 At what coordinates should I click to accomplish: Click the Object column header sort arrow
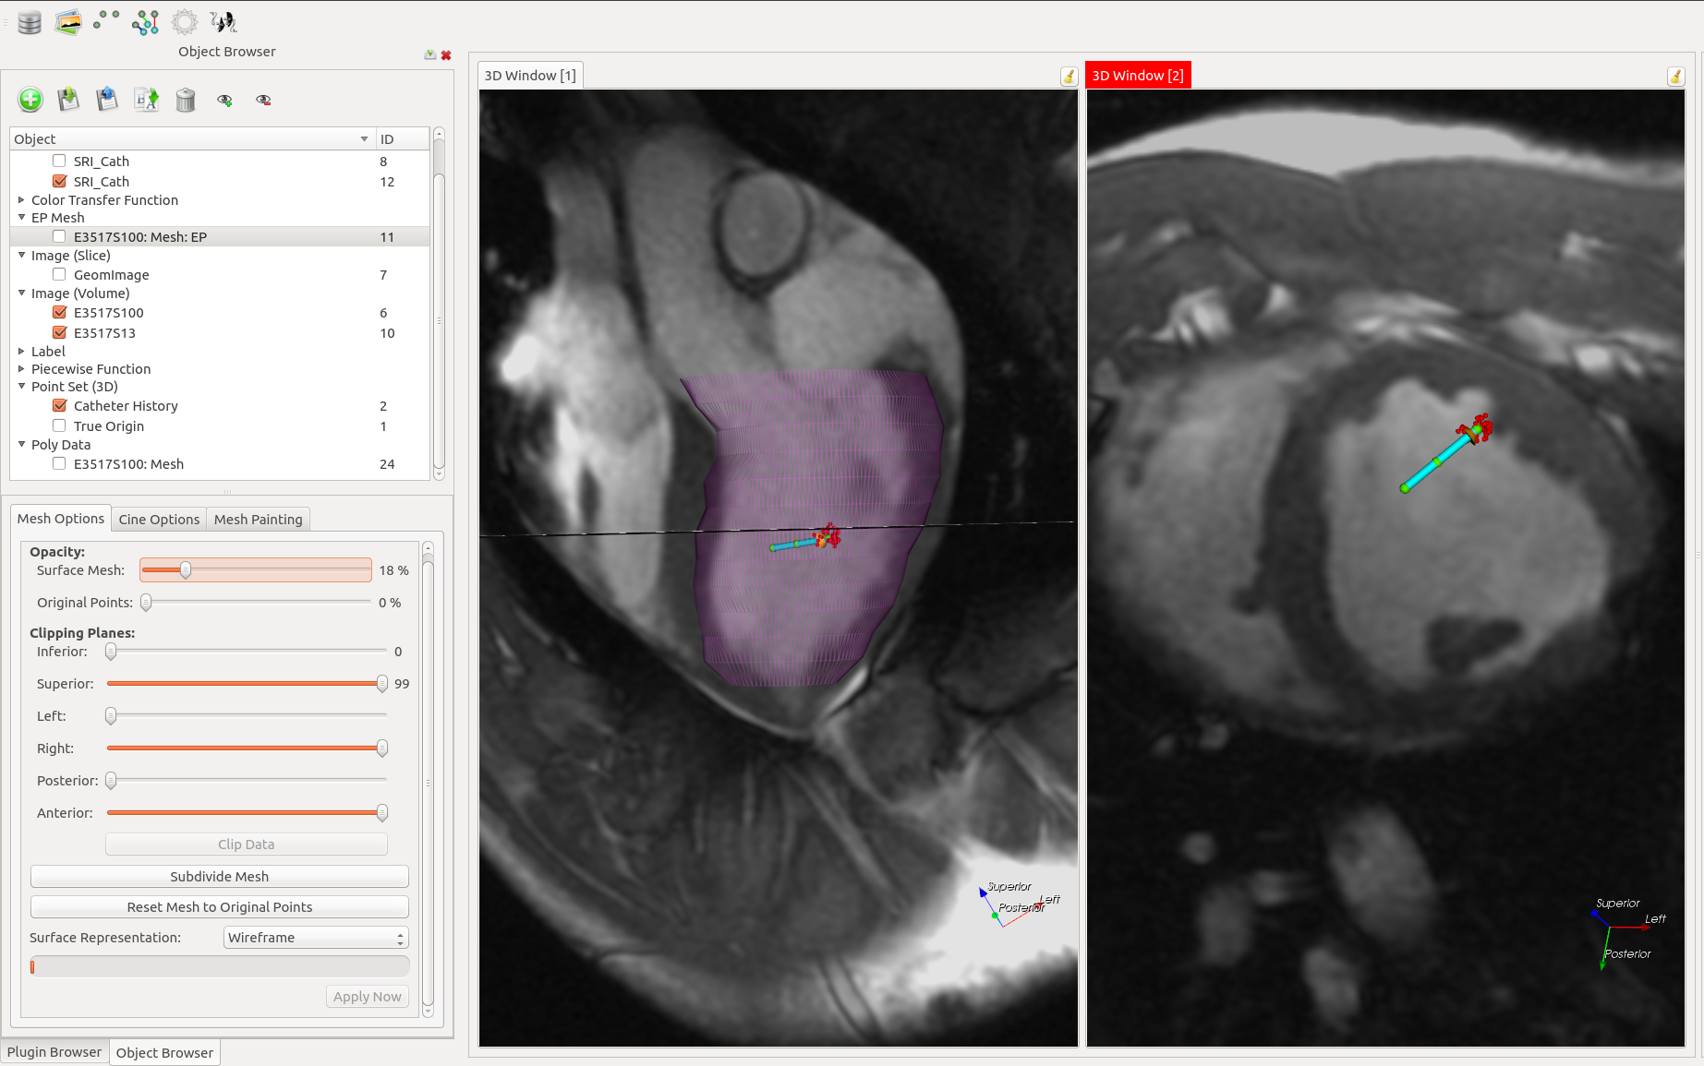[x=364, y=139]
